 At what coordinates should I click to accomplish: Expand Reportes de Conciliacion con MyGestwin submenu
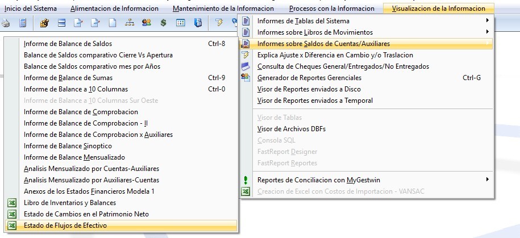369,180
